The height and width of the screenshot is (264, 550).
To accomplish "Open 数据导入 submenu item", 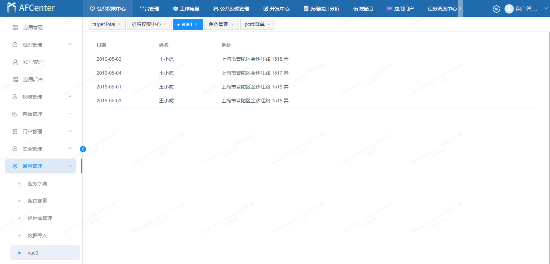I will point(37,236).
